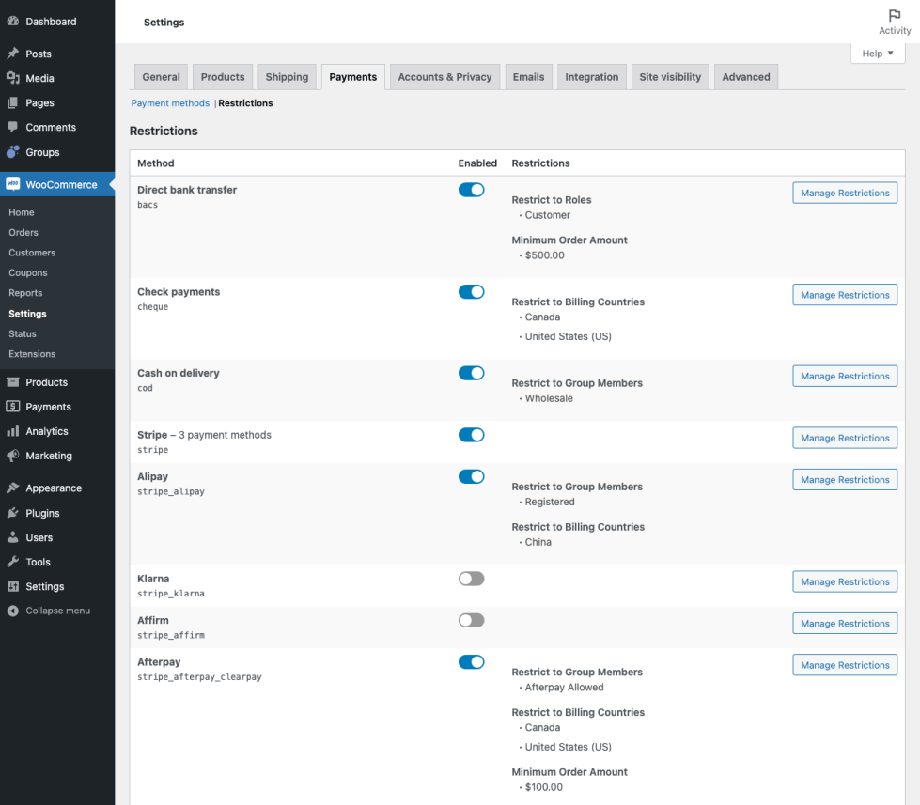Open the Accounts & Privacy tab
The width and height of the screenshot is (920, 805).
tap(444, 77)
